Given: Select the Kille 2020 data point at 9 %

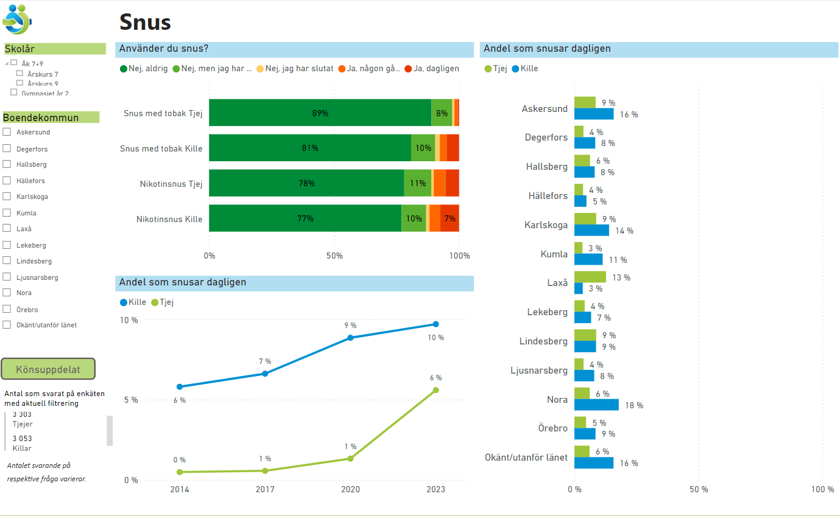Looking at the screenshot, I should click(350, 338).
